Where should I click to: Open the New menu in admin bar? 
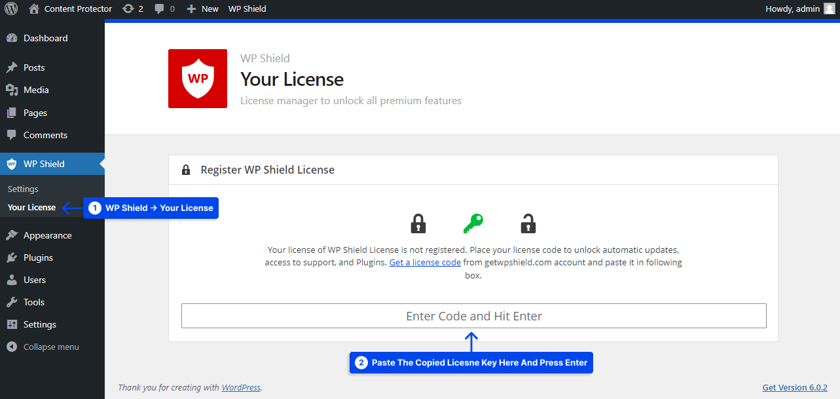point(202,9)
